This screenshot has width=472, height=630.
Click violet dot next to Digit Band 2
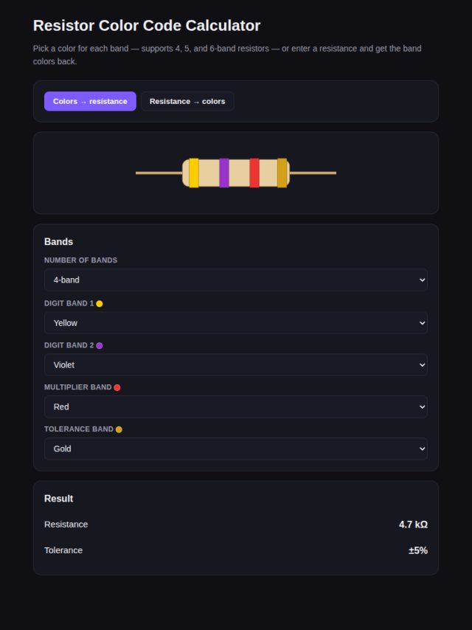click(x=100, y=345)
